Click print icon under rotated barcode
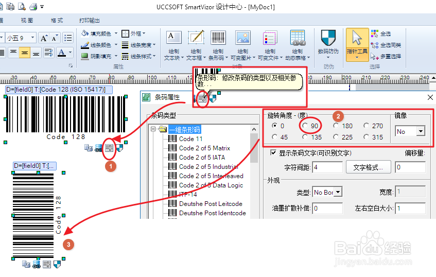 click(26, 264)
